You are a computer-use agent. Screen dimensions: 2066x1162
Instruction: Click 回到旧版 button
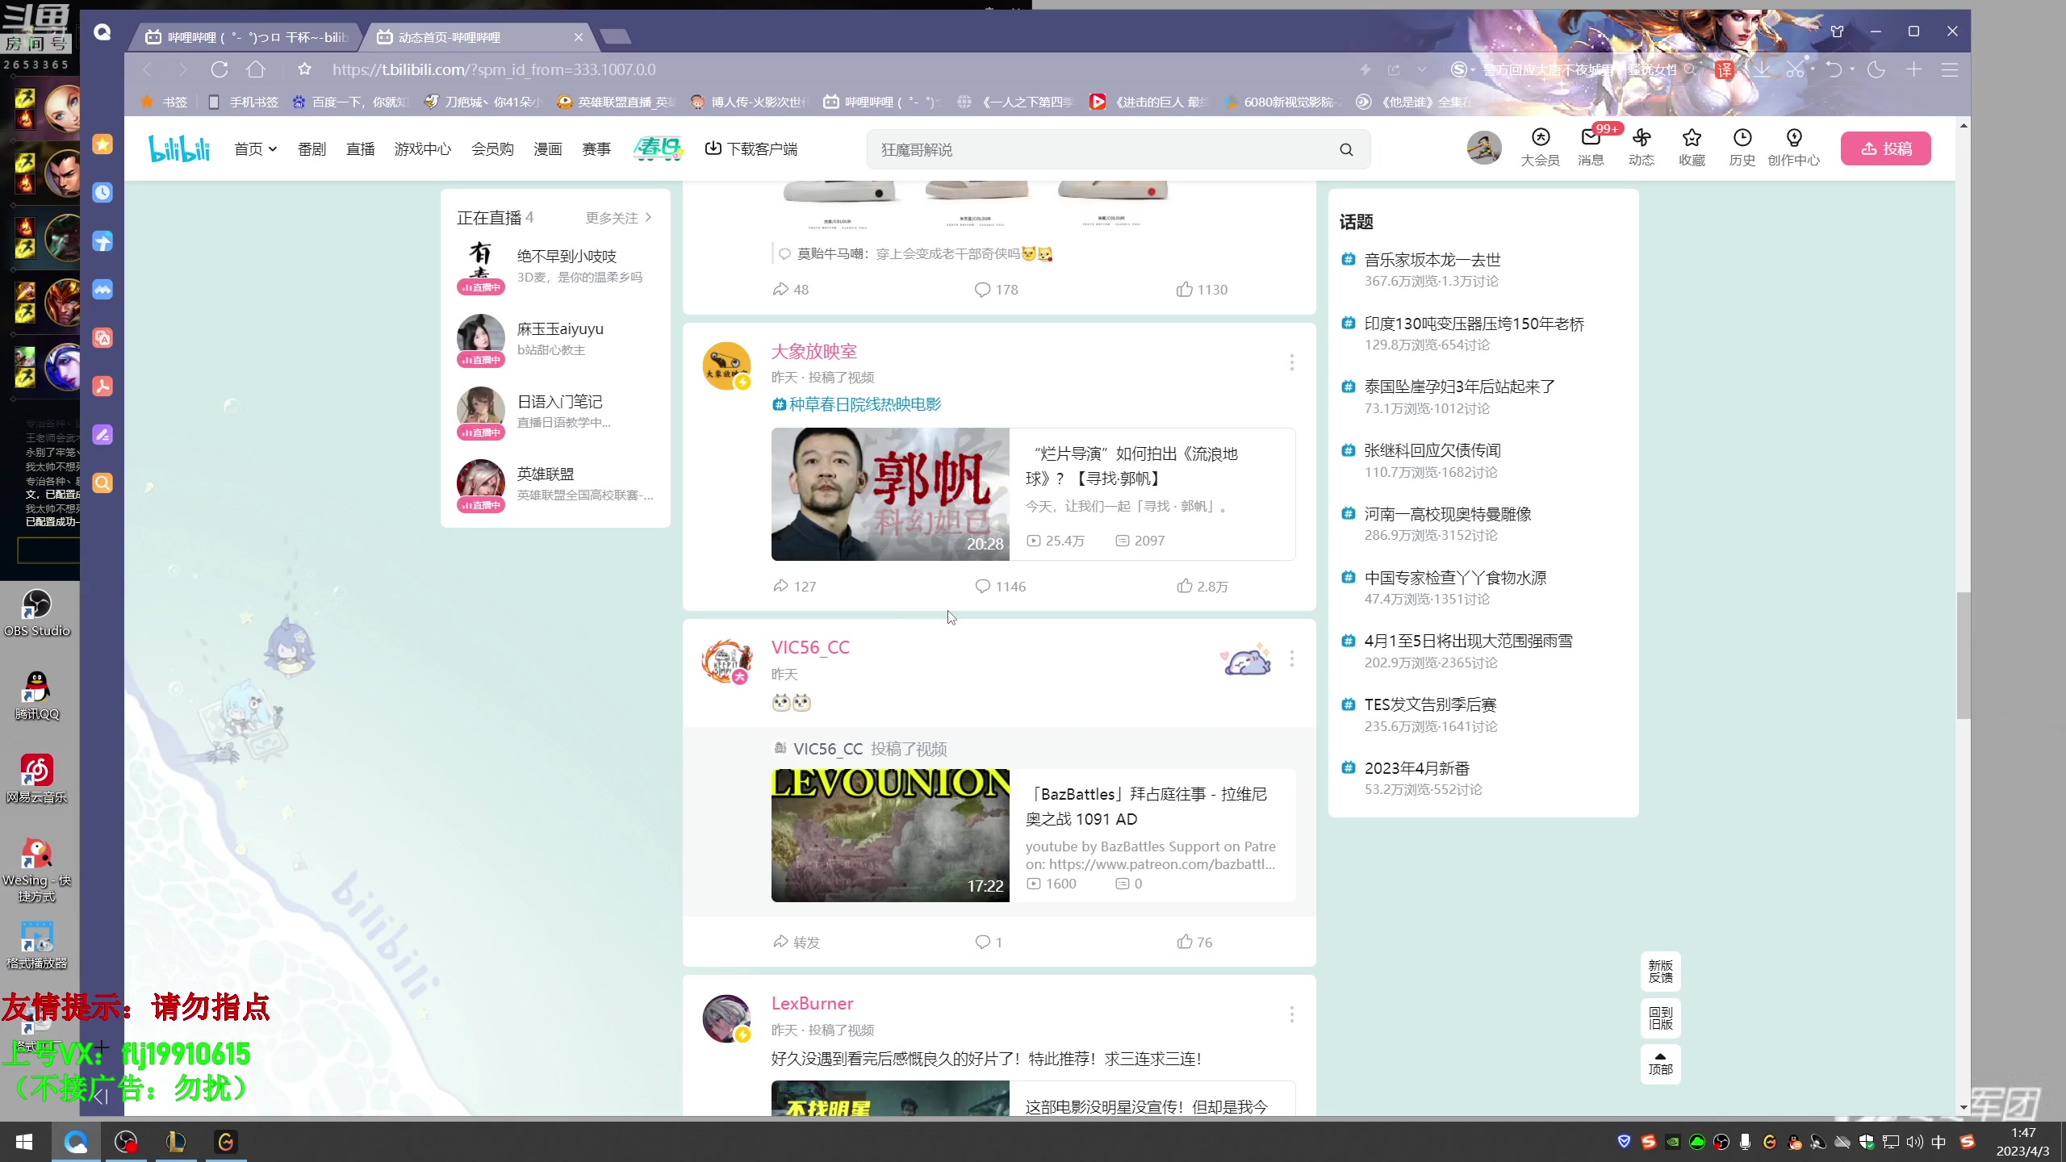(1660, 1018)
